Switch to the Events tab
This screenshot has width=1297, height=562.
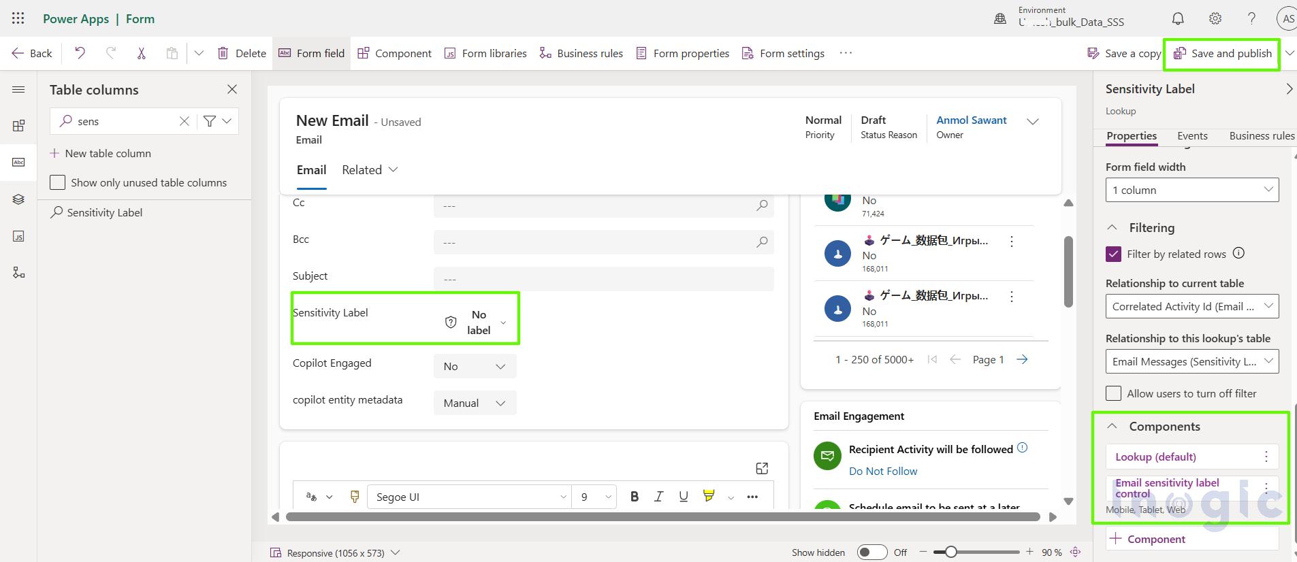[x=1192, y=135]
